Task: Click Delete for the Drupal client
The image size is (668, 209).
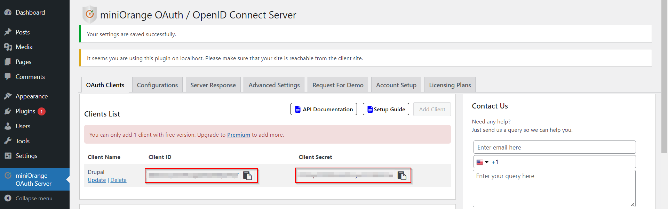Action: [118, 180]
